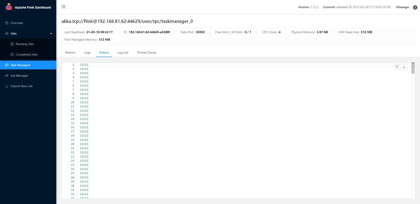Image resolution: width=420 pixels, height=204 pixels.
Task: Download the stdout log file
Action: [x=404, y=67]
